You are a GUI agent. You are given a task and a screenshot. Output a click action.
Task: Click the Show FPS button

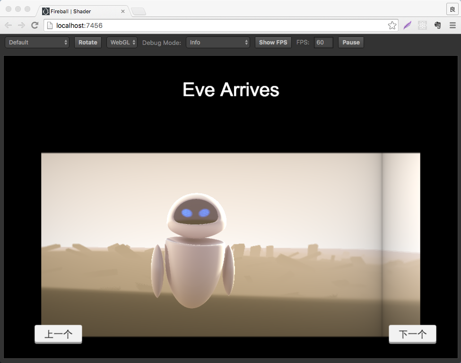(273, 43)
